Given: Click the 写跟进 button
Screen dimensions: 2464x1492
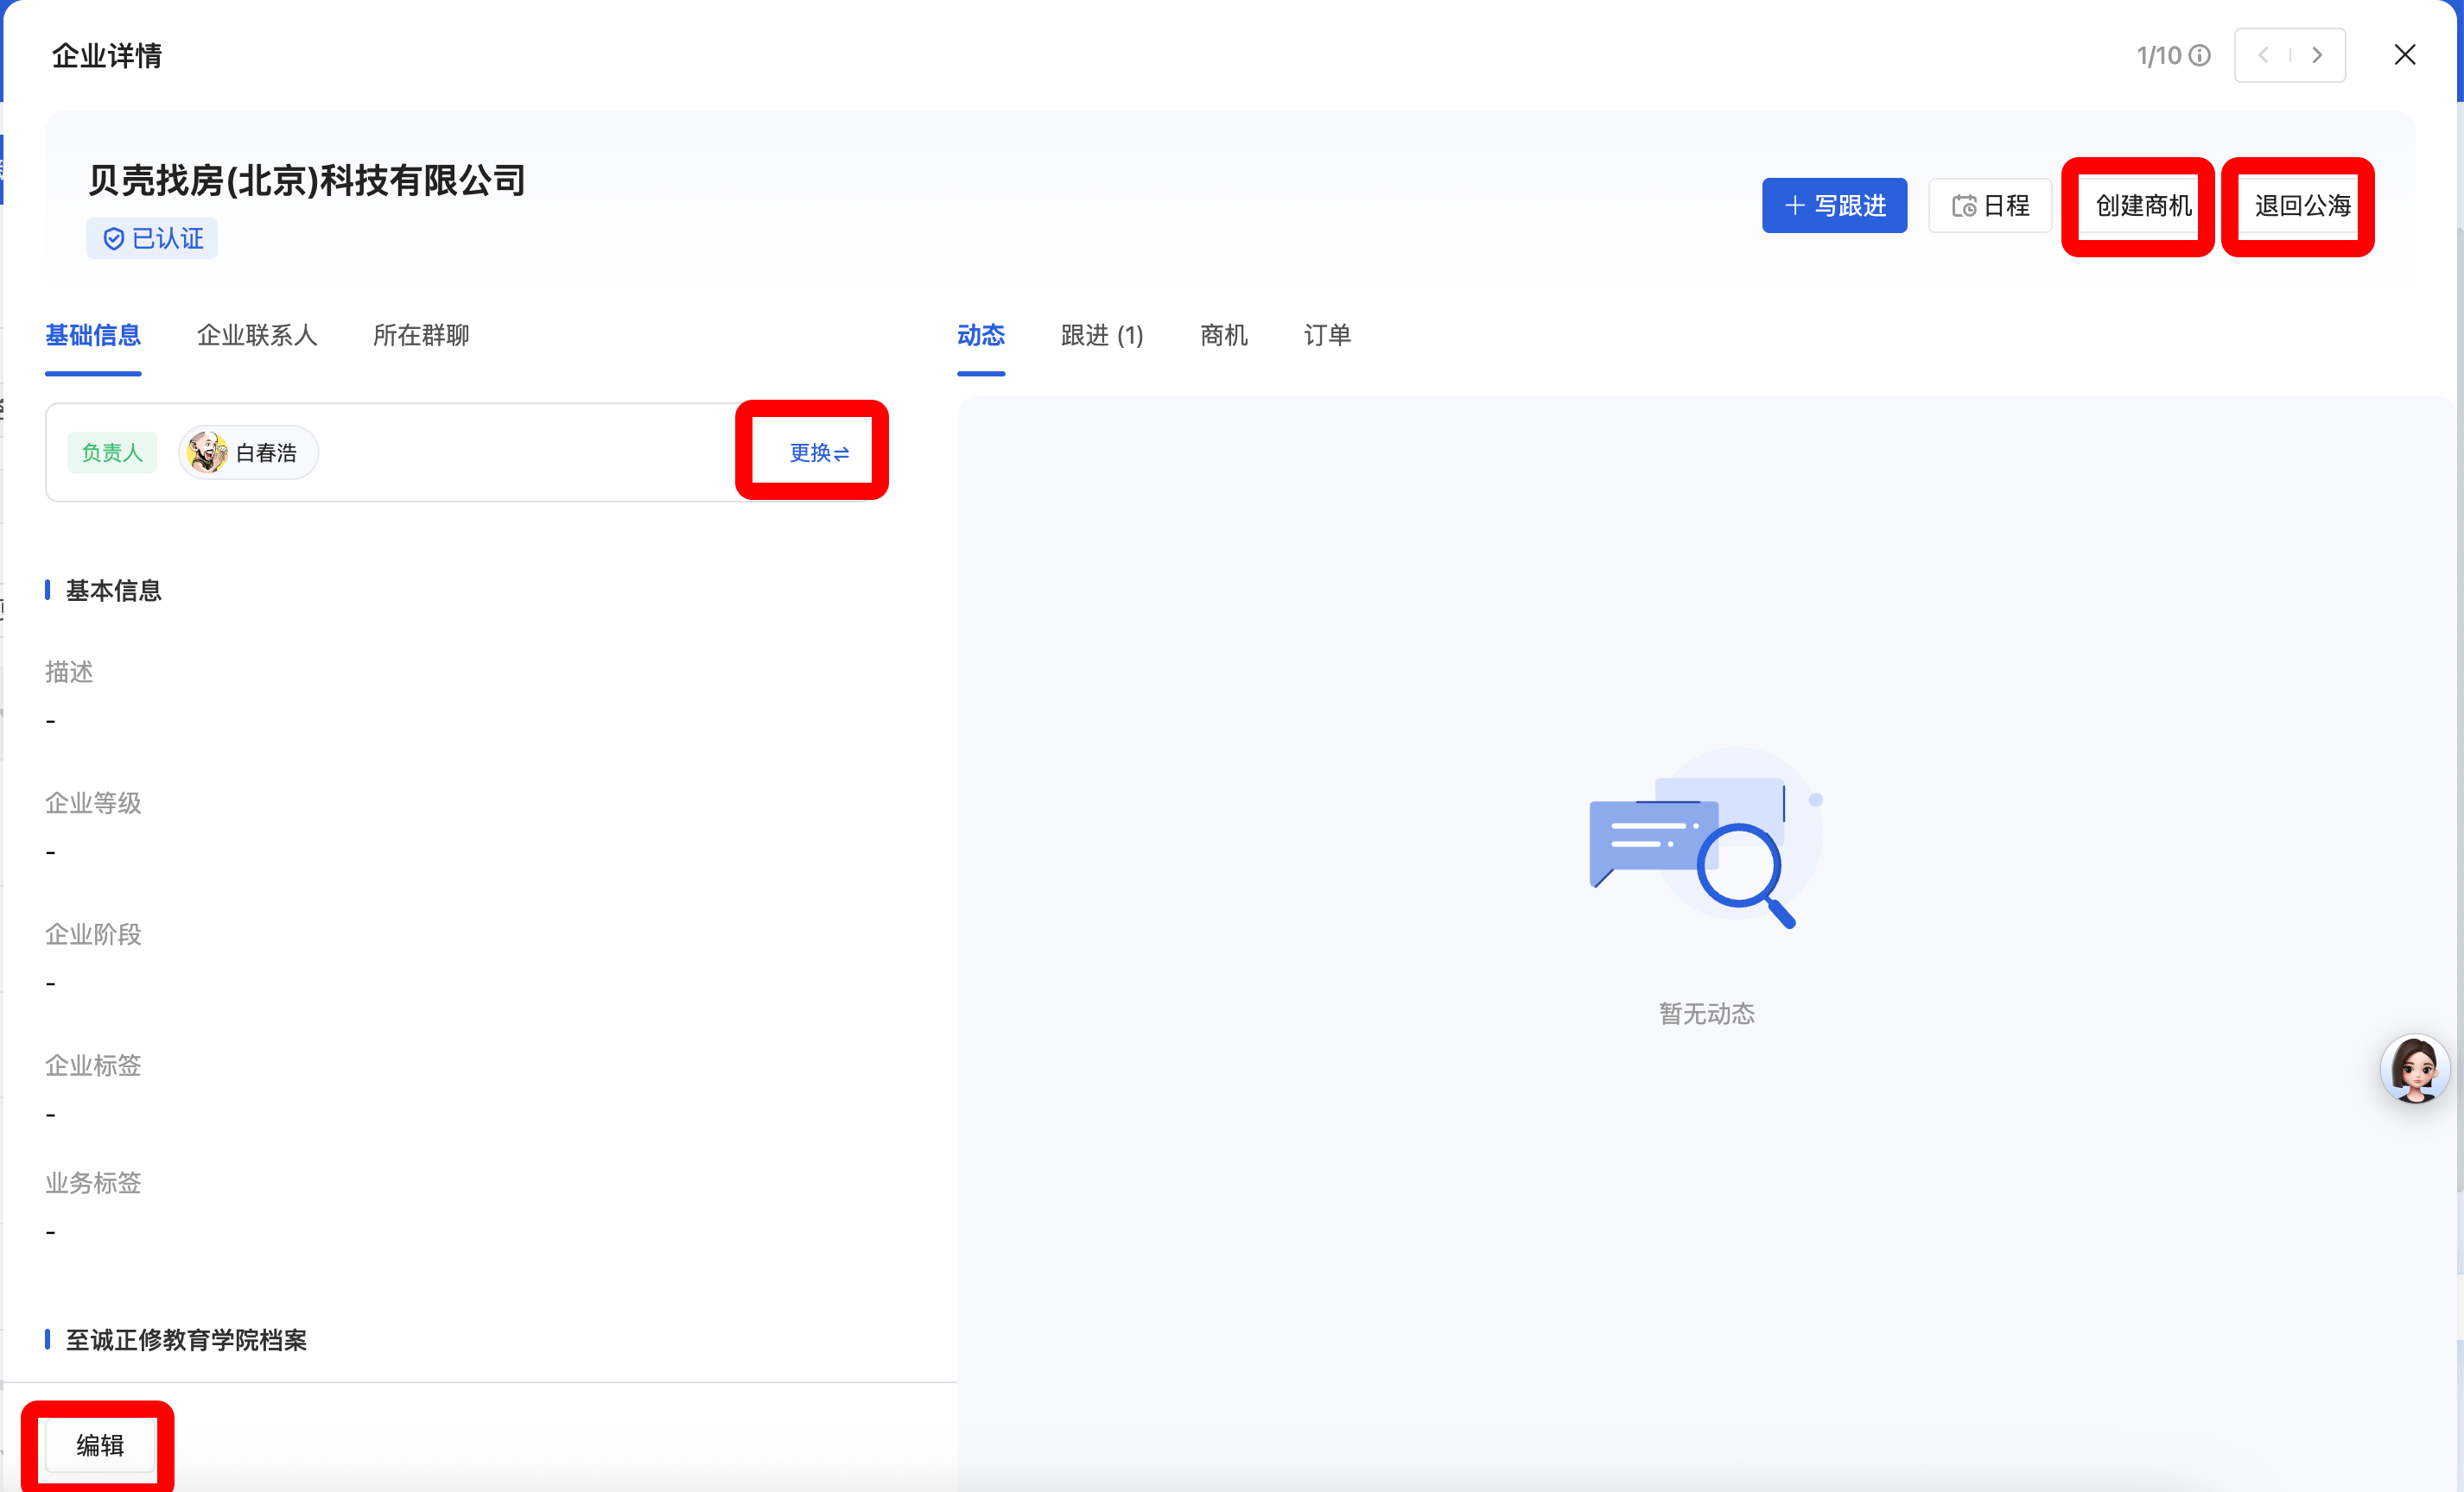Looking at the screenshot, I should [x=1834, y=205].
